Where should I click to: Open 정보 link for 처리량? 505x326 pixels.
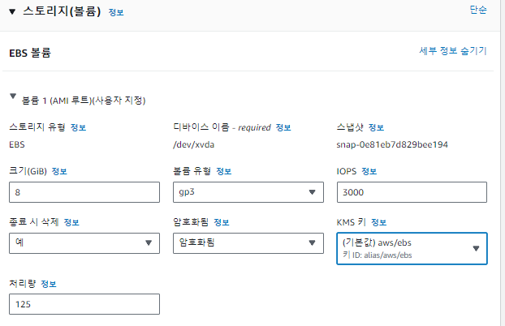pyautogui.click(x=49, y=284)
